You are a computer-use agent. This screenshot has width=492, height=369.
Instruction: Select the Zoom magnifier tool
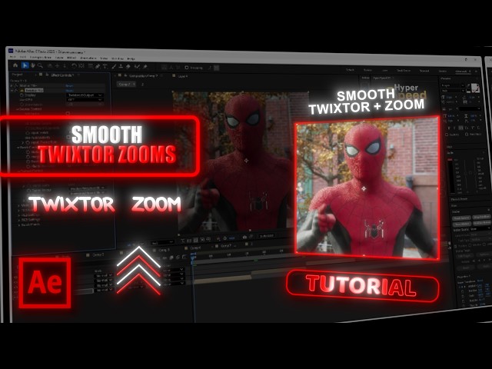pyautogui.click(x=40, y=65)
